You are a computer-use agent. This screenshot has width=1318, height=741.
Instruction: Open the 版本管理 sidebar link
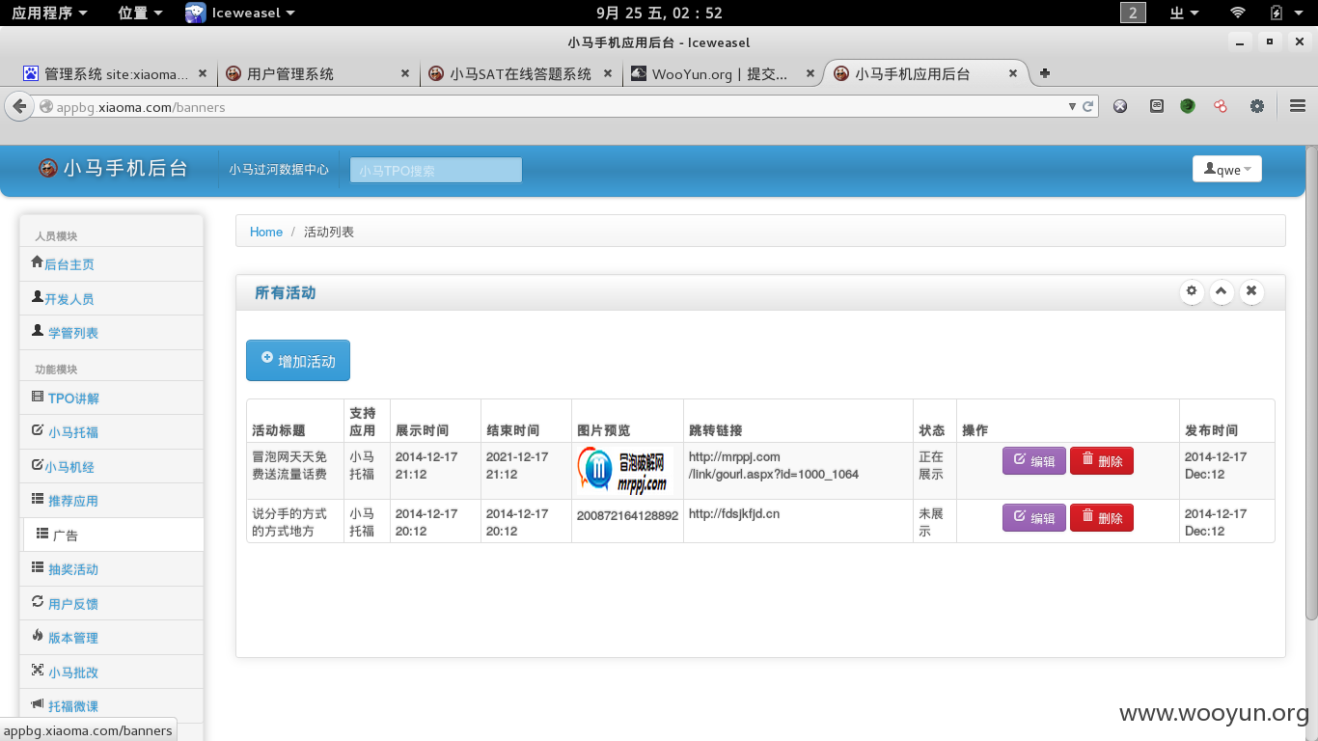(x=73, y=638)
